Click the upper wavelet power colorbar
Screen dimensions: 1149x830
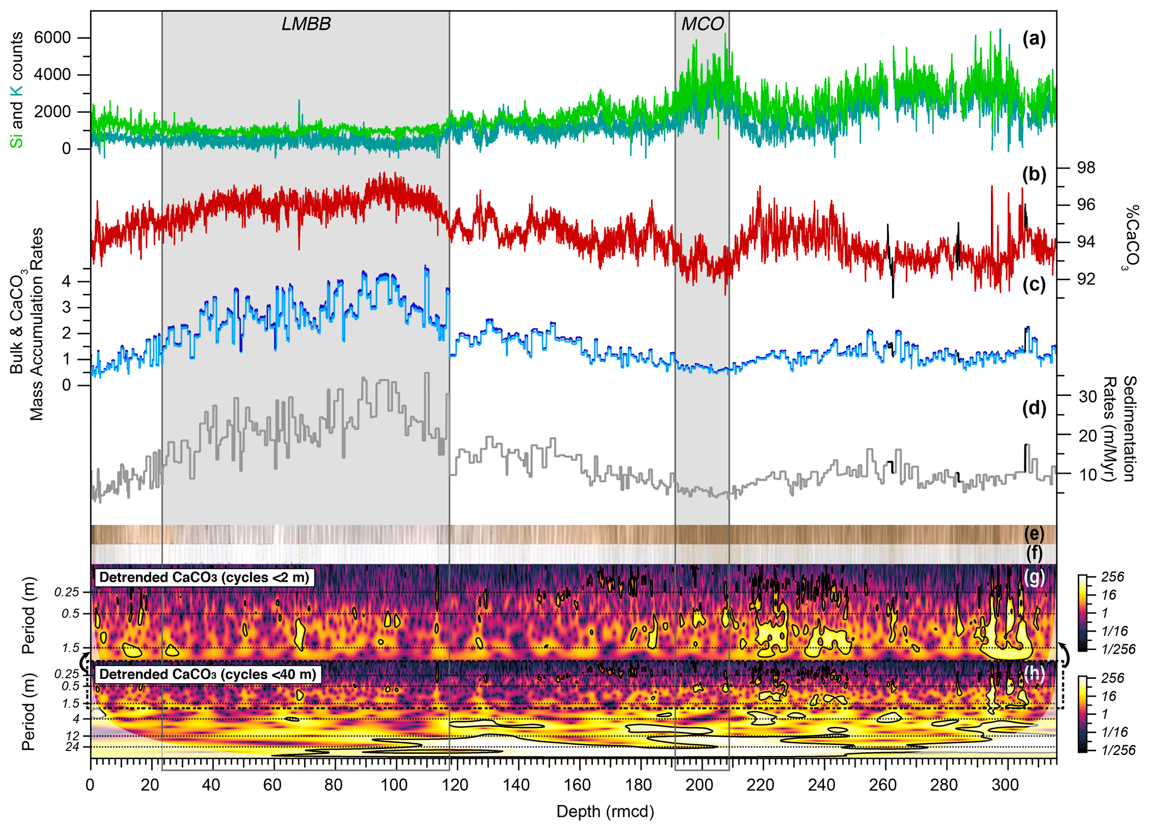tap(1082, 613)
